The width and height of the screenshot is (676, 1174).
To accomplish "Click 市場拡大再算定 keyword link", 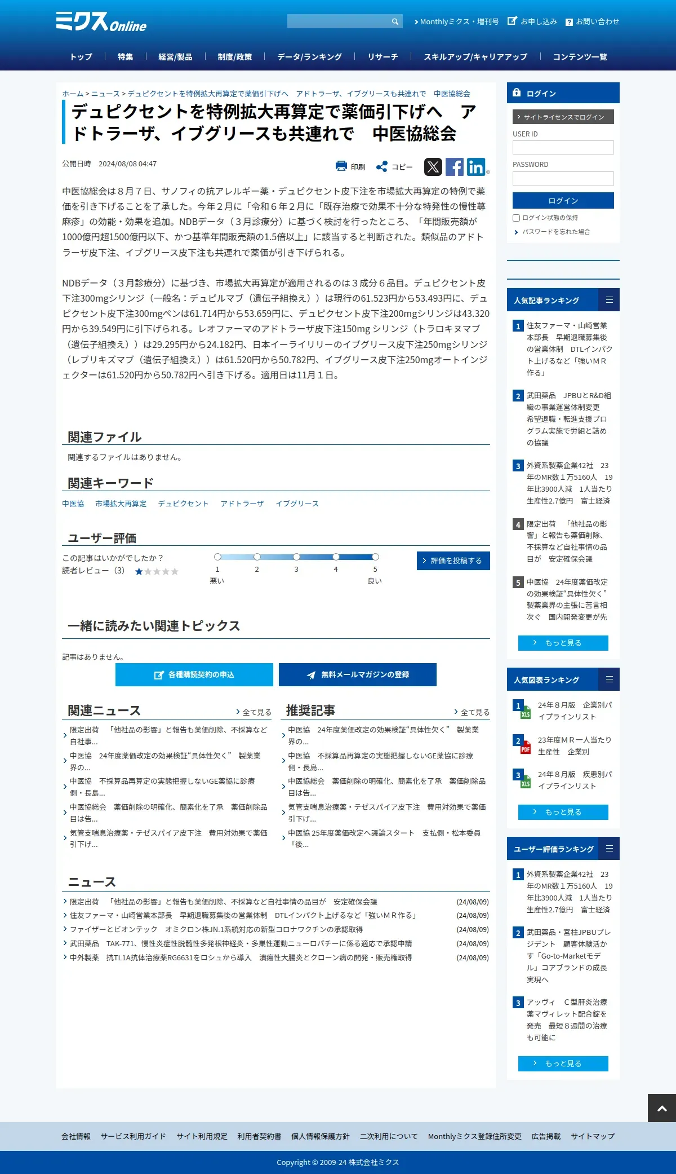I will pyautogui.click(x=121, y=504).
